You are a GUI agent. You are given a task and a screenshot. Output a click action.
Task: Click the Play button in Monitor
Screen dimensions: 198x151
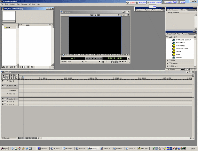coord(95,59)
